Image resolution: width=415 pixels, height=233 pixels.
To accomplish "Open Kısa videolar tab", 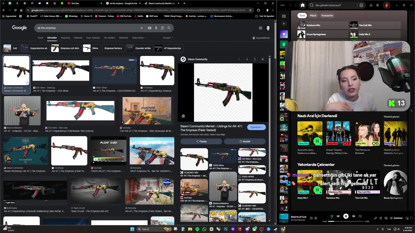I will point(93,38).
